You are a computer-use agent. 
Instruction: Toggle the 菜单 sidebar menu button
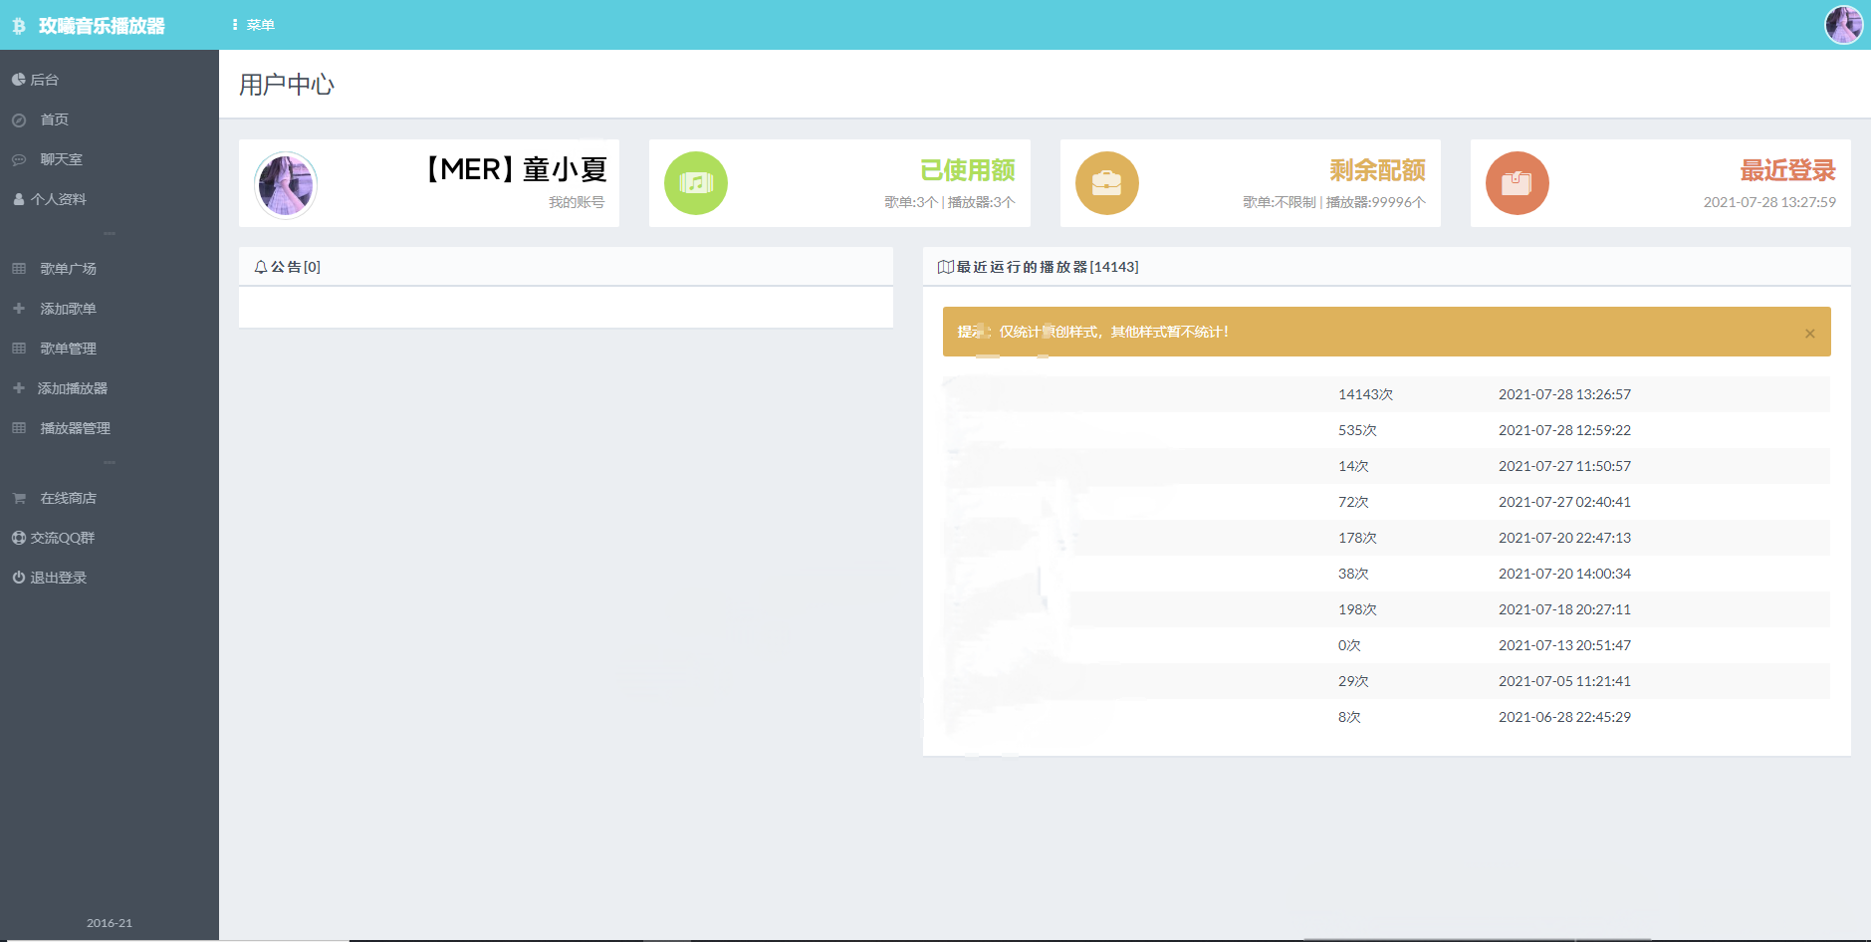pyautogui.click(x=253, y=25)
